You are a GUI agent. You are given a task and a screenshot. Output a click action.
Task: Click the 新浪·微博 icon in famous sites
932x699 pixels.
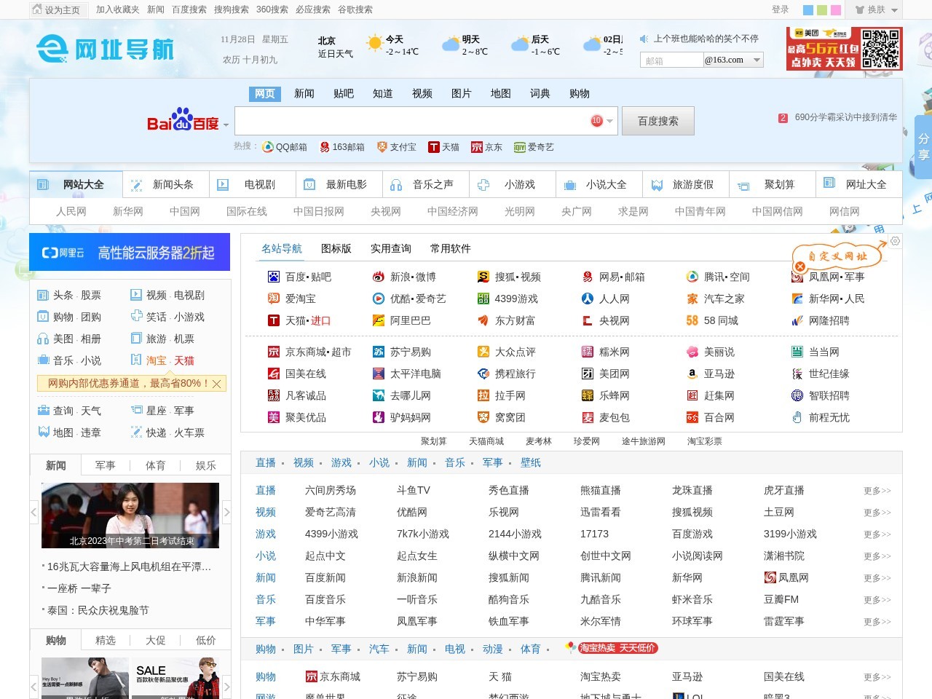click(x=378, y=277)
